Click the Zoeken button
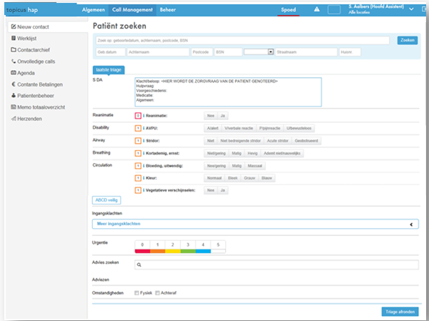429x321 pixels. coord(407,40)
